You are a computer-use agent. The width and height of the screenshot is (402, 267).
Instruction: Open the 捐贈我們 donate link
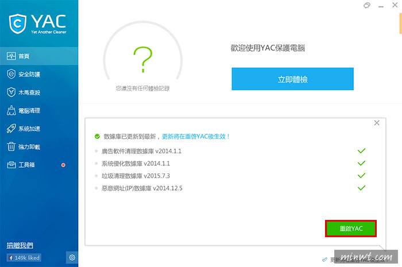click(x=20, y=245)
